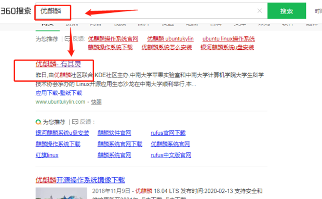
Task: Click the thumbnail image of the 镜像下载 result
Action: (61, 193)
